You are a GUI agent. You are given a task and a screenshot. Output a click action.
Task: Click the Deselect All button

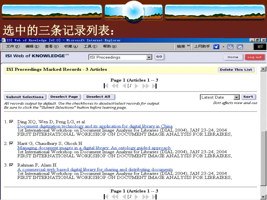click(x=98, y=97)
